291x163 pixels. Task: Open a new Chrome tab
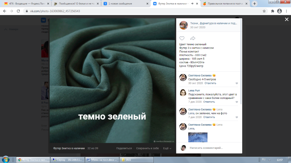tap(254, 4)
